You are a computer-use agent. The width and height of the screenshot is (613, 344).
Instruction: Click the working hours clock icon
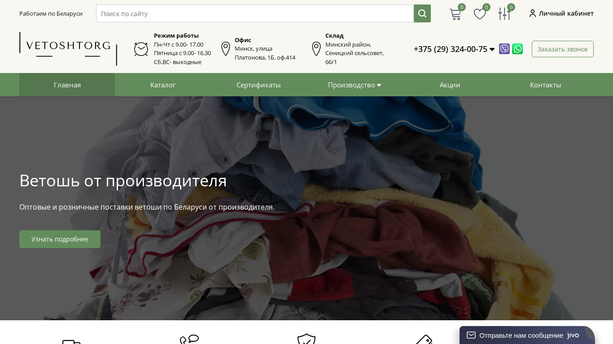coord(141,49)
